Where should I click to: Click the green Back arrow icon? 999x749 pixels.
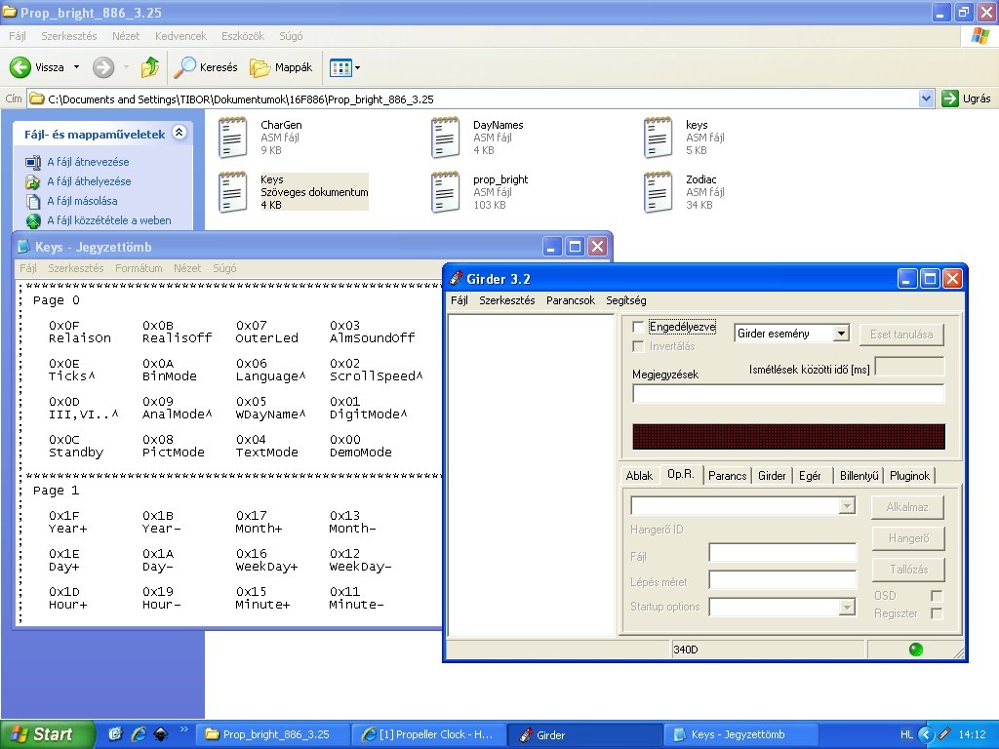(20, 67)
